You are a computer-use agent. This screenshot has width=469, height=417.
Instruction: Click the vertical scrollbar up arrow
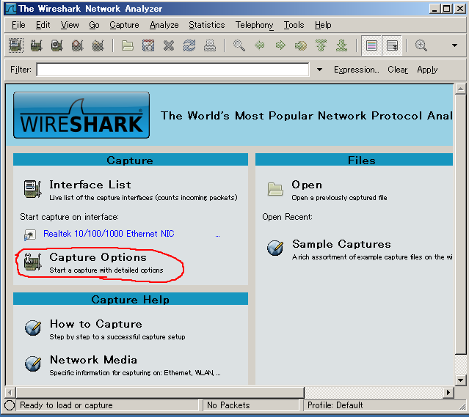point(460,89)
